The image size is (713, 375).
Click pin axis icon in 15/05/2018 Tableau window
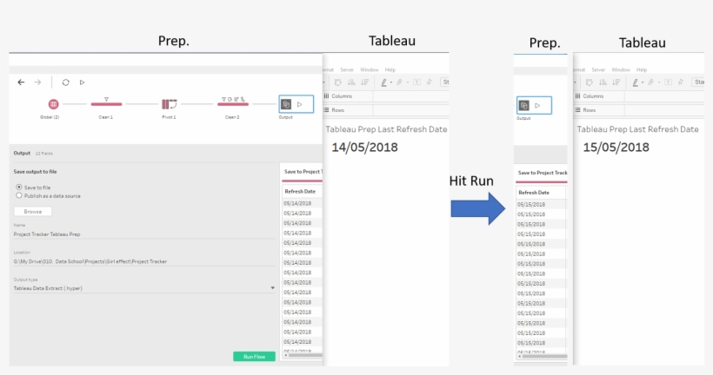point(680,82)
